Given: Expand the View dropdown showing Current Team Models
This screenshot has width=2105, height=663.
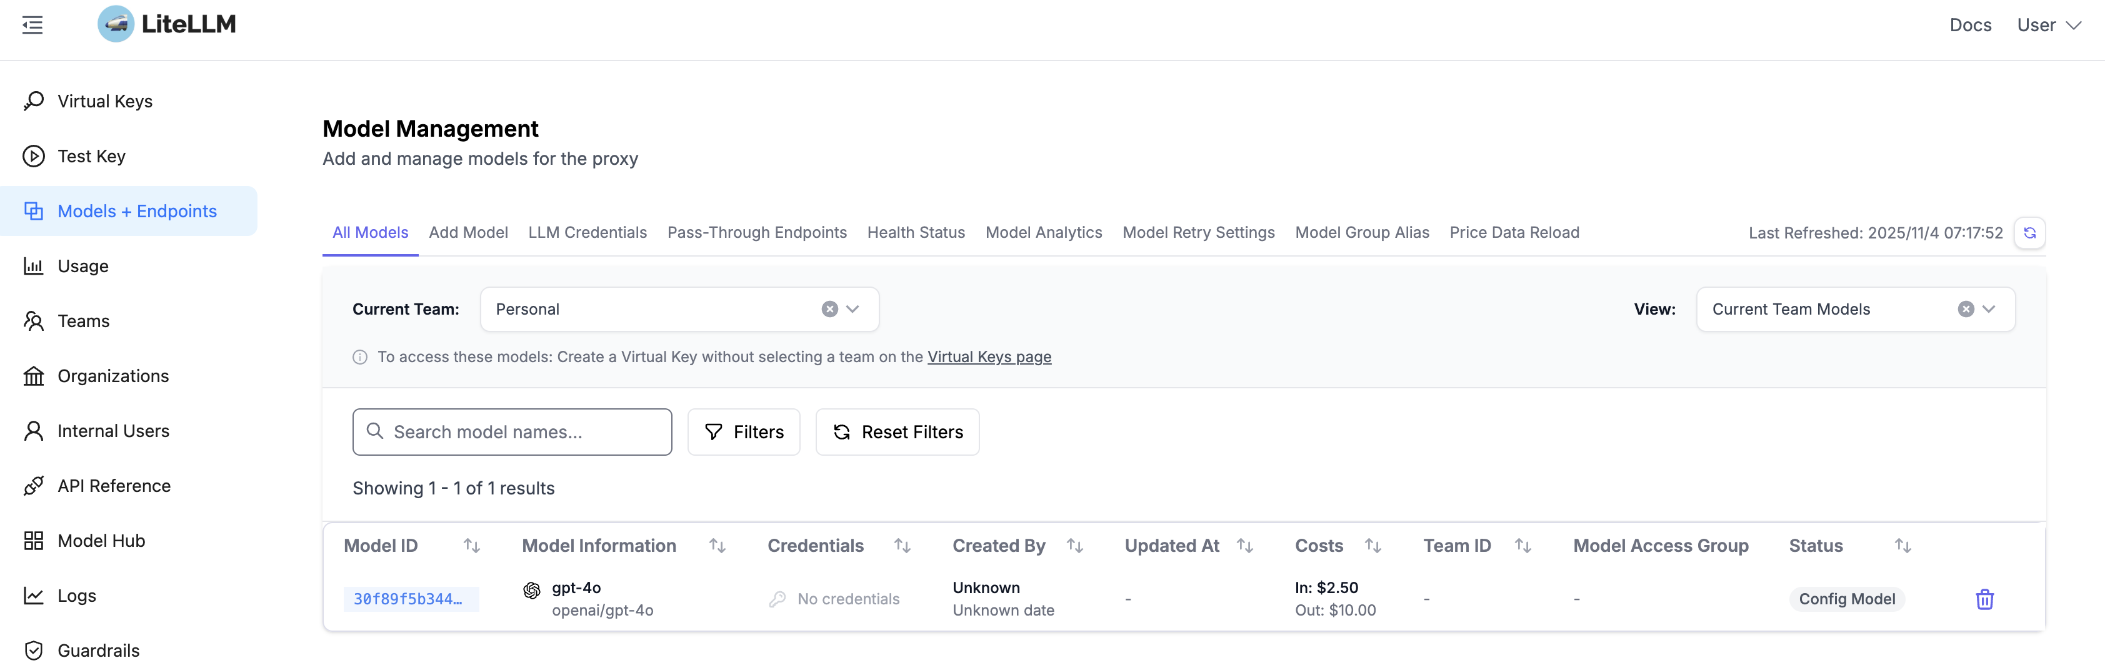Looking at the screenshot, I should click(x=1990, y=308).
